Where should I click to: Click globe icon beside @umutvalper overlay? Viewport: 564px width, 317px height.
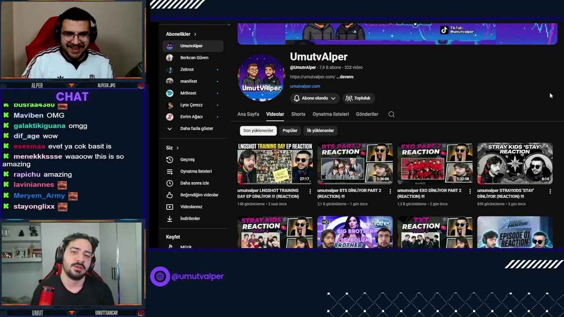point(160,276)
